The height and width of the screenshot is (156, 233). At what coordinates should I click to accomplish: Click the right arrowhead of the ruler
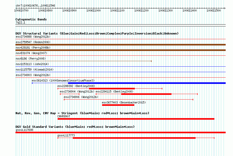(x=225, y=8)
